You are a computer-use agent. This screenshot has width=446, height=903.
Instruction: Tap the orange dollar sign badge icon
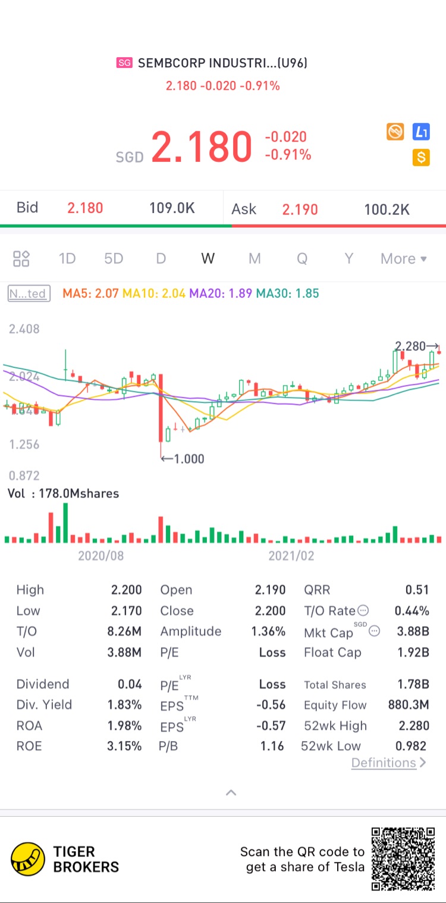point(421,158)
